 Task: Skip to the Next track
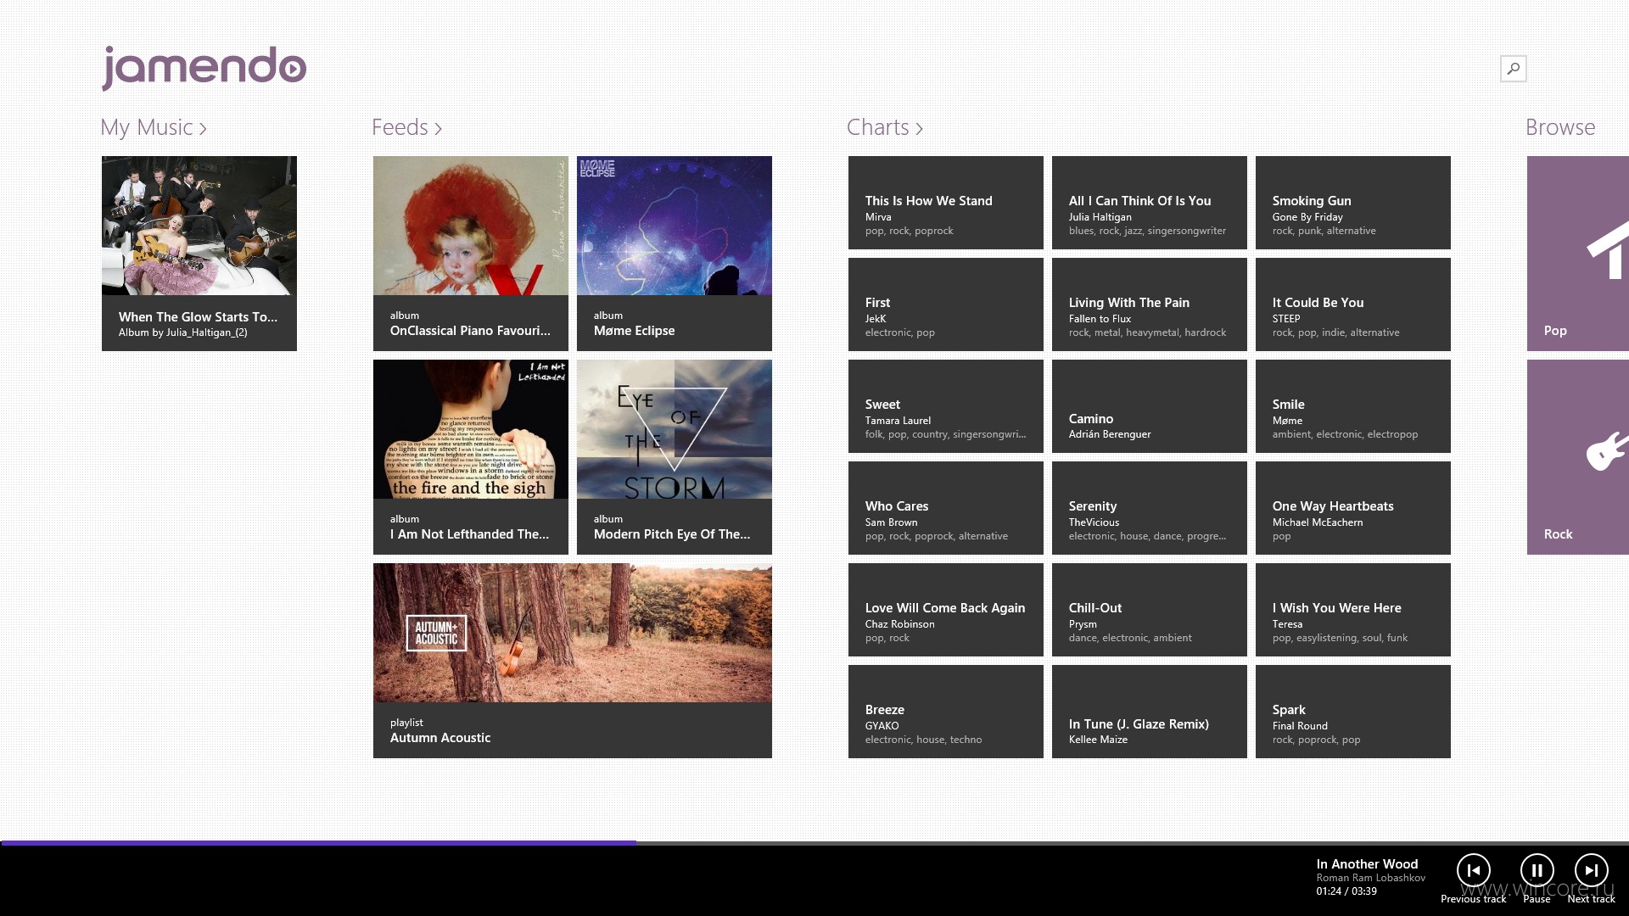[x=1591, y=870]
